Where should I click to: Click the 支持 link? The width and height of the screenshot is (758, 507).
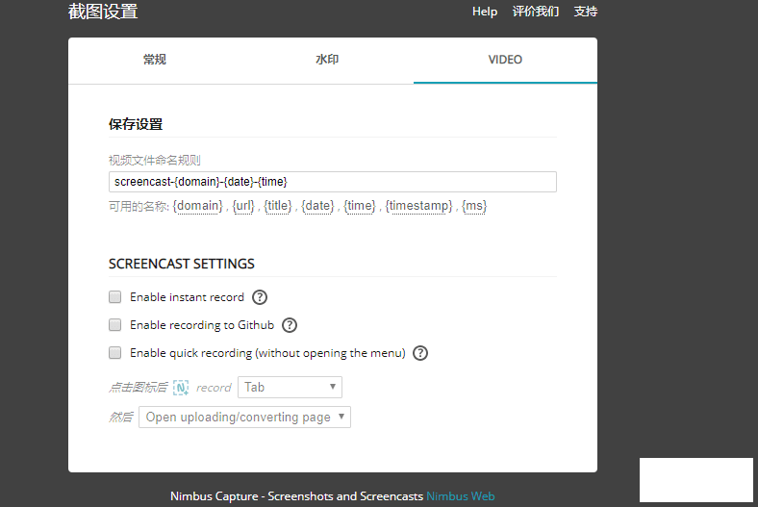(586, 12)
